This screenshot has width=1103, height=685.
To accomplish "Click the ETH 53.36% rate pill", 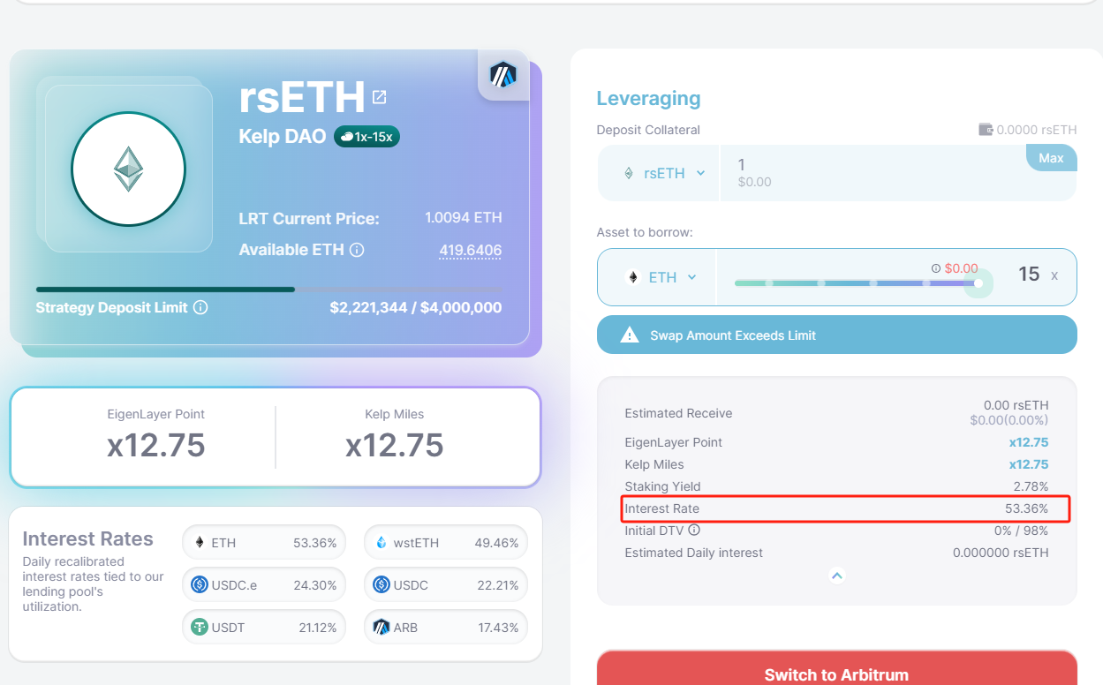I will point(264,543).
